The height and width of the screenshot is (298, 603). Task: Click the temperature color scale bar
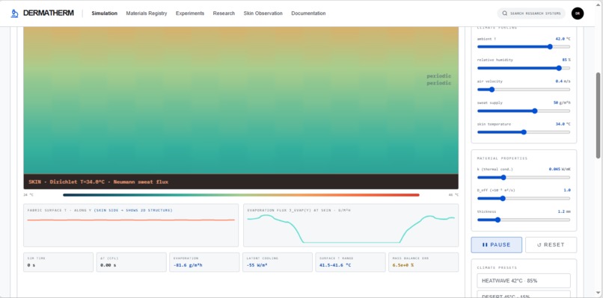(241, 195)
